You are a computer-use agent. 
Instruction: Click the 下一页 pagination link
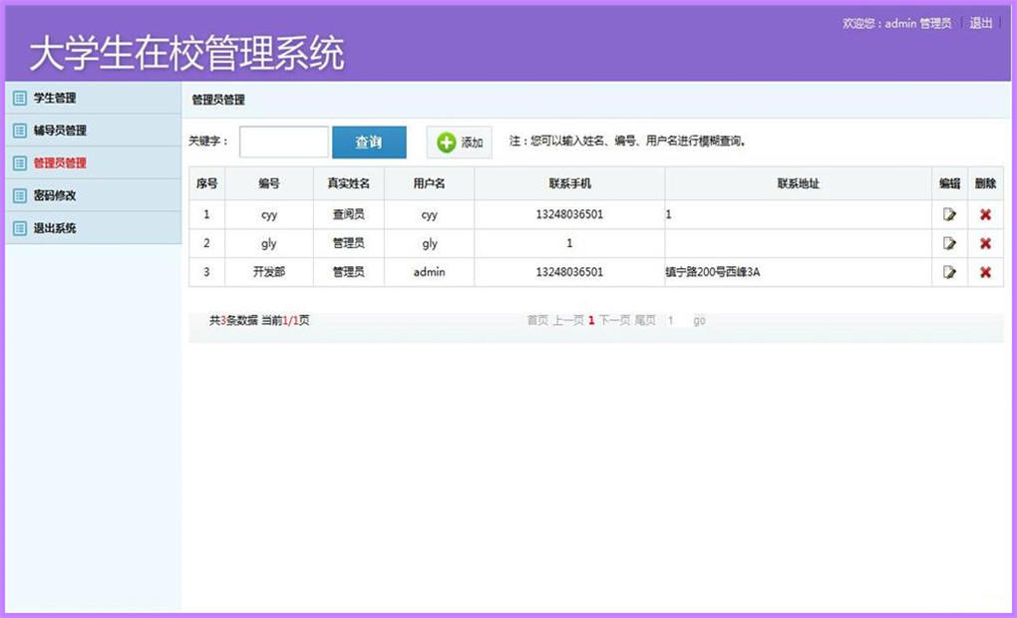click(x=614, y=320)
